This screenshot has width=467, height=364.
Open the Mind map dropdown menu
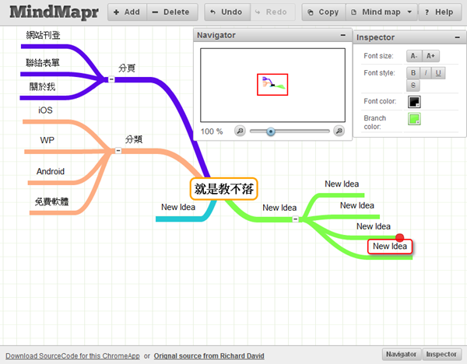click(381, 12)
